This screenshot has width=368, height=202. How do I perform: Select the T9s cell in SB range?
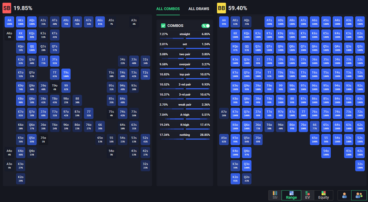pos(66,74)
